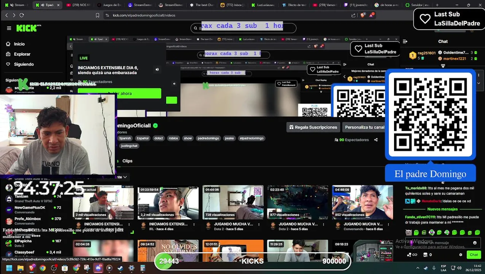This screenshot has height=274, width=485.
Task: Click 'Personaliza tu canal' button
Action: point(364,127)
